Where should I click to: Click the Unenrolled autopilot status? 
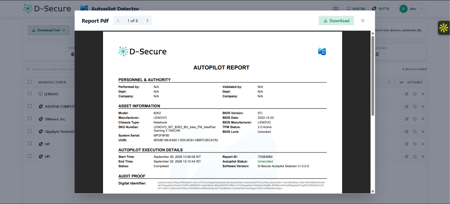coord(265,161)
